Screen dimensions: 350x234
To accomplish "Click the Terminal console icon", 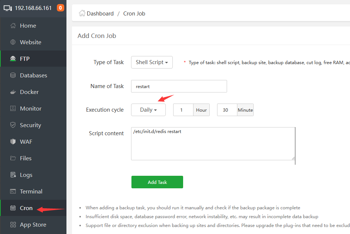I will (13, 192).
